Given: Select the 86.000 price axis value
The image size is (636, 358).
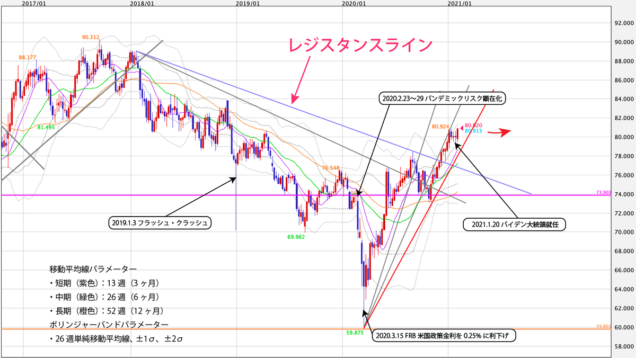Looking at the screenshot, I should 624,80.
